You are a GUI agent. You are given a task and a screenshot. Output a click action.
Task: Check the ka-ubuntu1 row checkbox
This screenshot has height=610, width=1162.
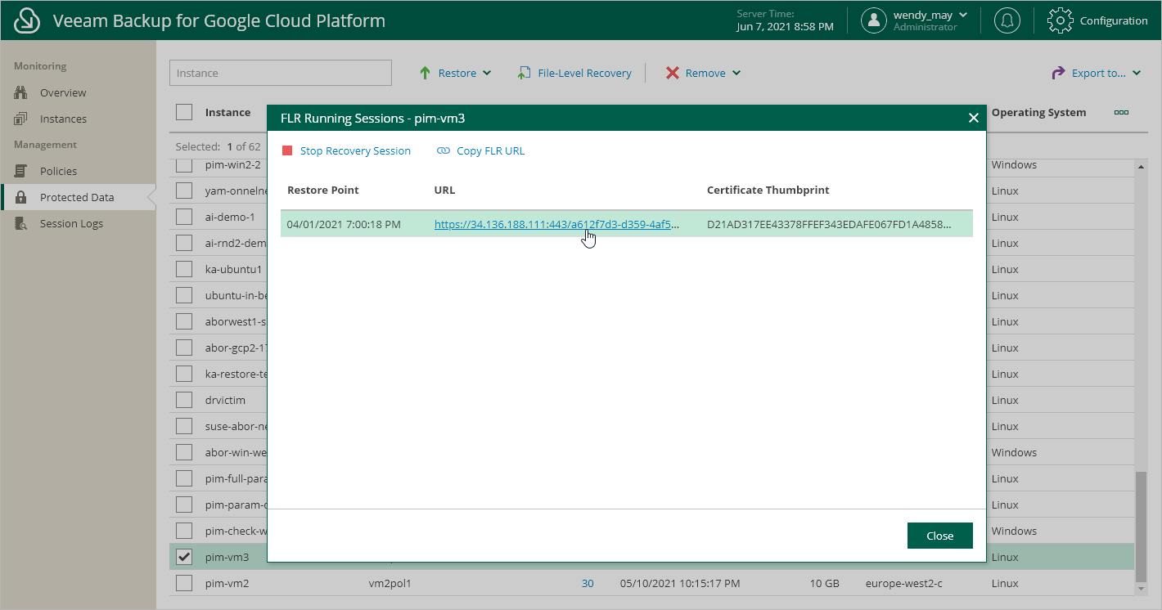coord(184,269)
